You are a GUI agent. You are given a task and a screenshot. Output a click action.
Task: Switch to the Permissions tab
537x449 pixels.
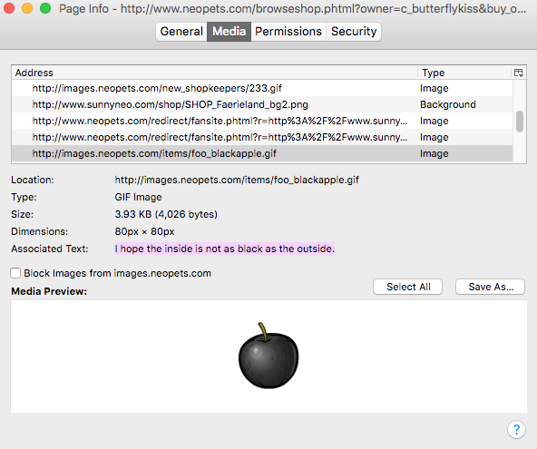pyautogui.click(x=288, y=32)
